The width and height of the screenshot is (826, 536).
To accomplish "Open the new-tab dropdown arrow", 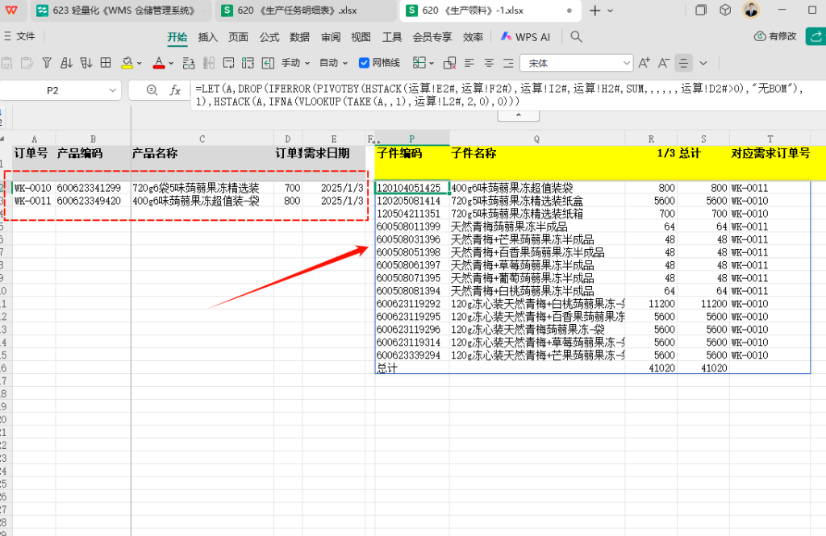I will point(610,10).
